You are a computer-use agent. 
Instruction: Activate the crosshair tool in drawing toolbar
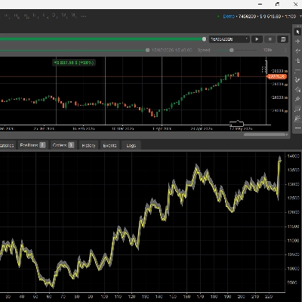coord(297,42)
